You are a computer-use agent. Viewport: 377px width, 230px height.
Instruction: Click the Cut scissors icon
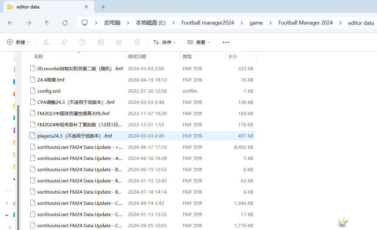(x=46, y=42)
